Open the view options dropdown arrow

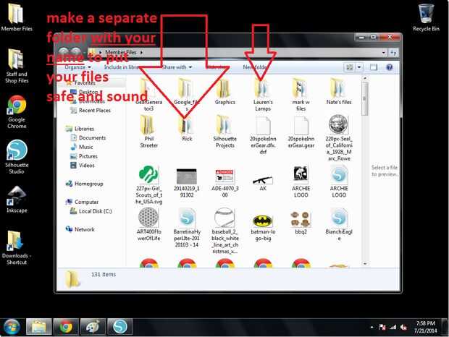click(x=359, y=67)
